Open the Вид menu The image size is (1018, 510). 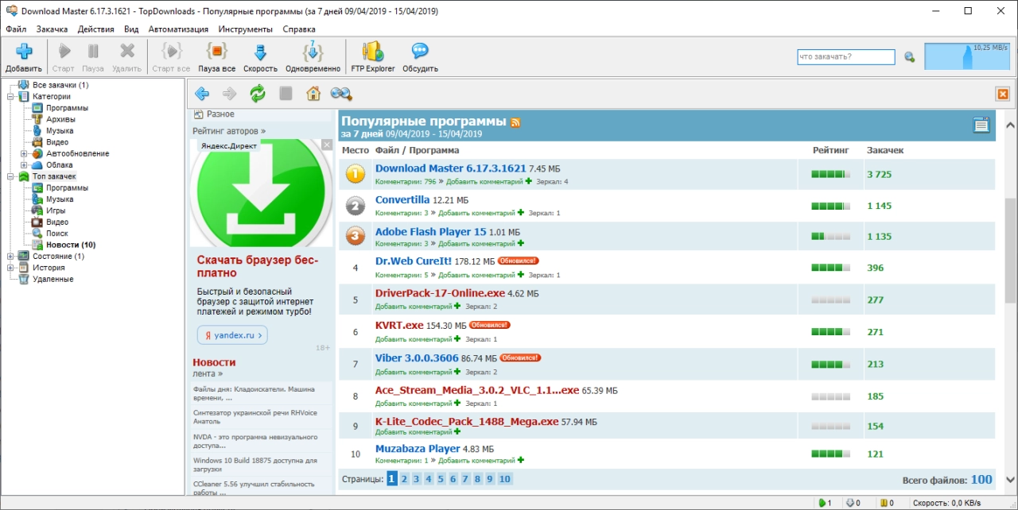(x=131, y=29)
